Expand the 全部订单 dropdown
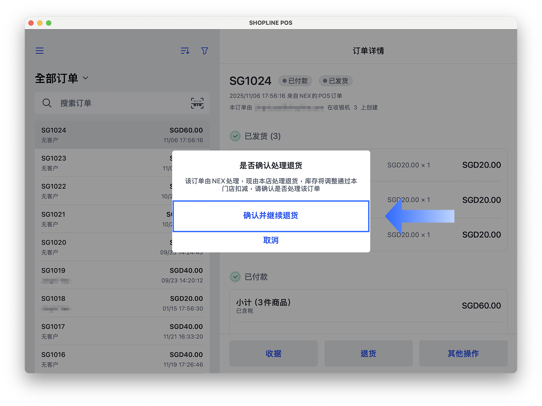This screenshot has height=406, width=542. (62, 78)
